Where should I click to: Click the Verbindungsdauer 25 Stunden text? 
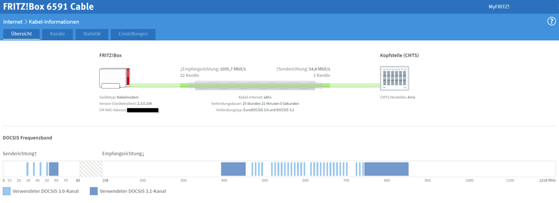[255, 103]
